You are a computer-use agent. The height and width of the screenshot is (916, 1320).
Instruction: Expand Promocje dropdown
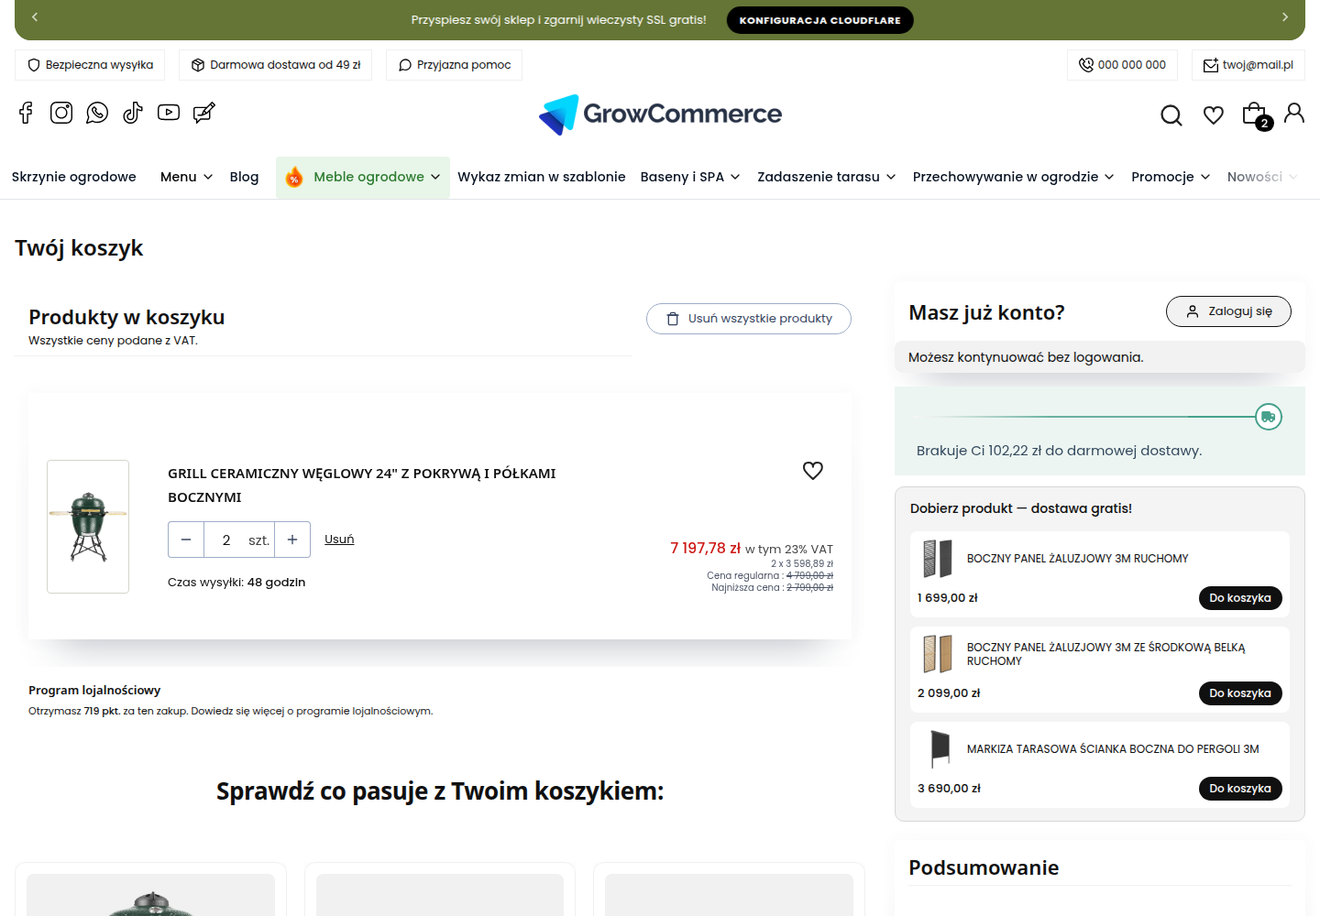1171,177
